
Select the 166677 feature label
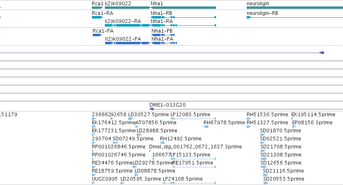pyautogui.click(x=162, y=155)
